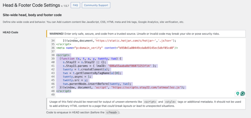Click line number 34 in gutter

click(x=53, y=41)
